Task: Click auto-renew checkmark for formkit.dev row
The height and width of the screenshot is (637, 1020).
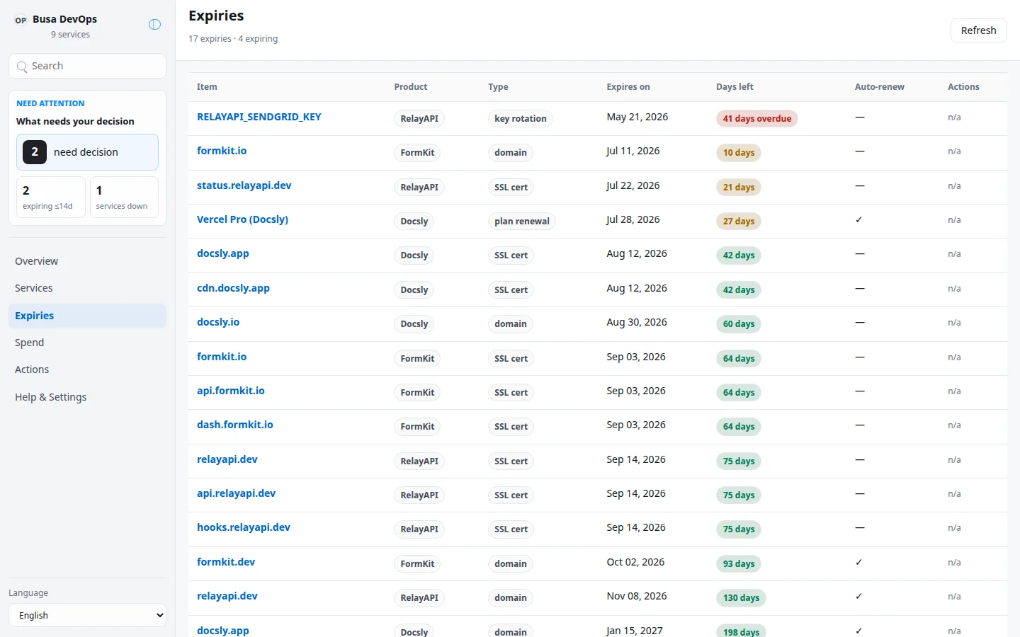Action: click(x=859, y=562)
